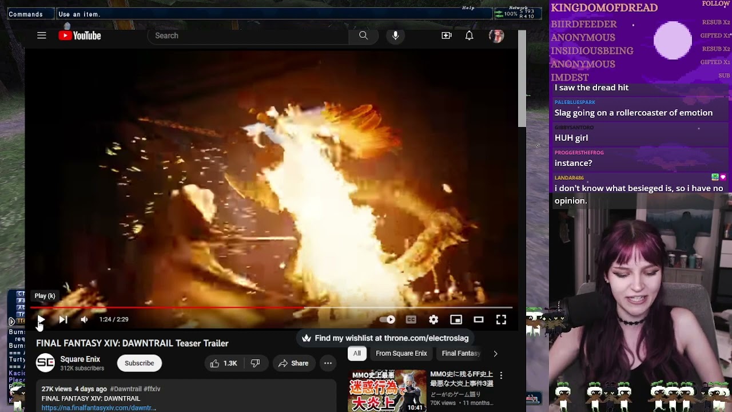Click the 1:24 / 2:29 time display
This screenshot has height=412, width=732.
click(114, 319)
